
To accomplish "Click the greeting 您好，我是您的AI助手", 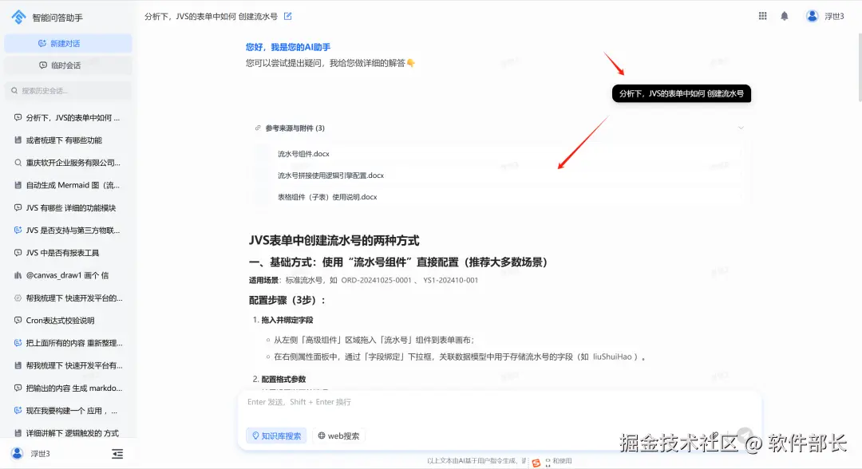I will (288, 47).
